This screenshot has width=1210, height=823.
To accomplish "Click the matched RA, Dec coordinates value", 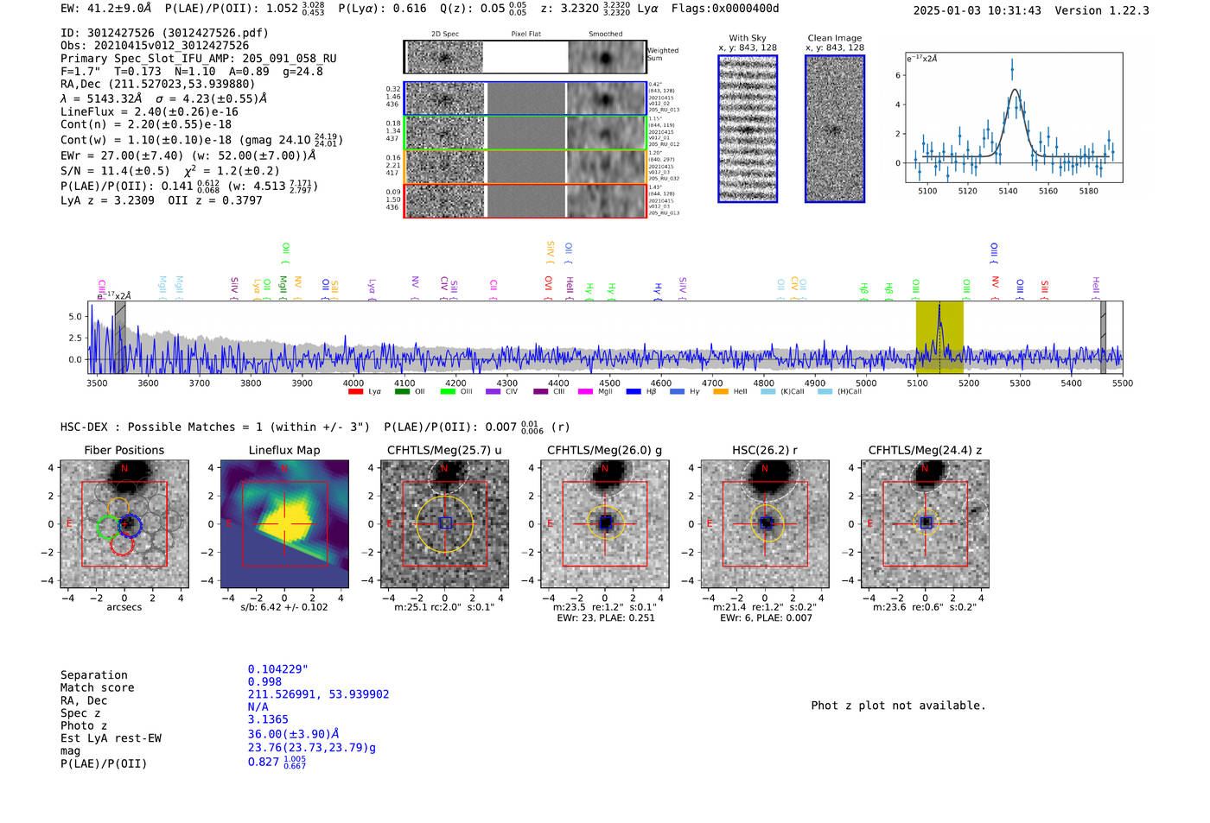I will click(318, 694).
